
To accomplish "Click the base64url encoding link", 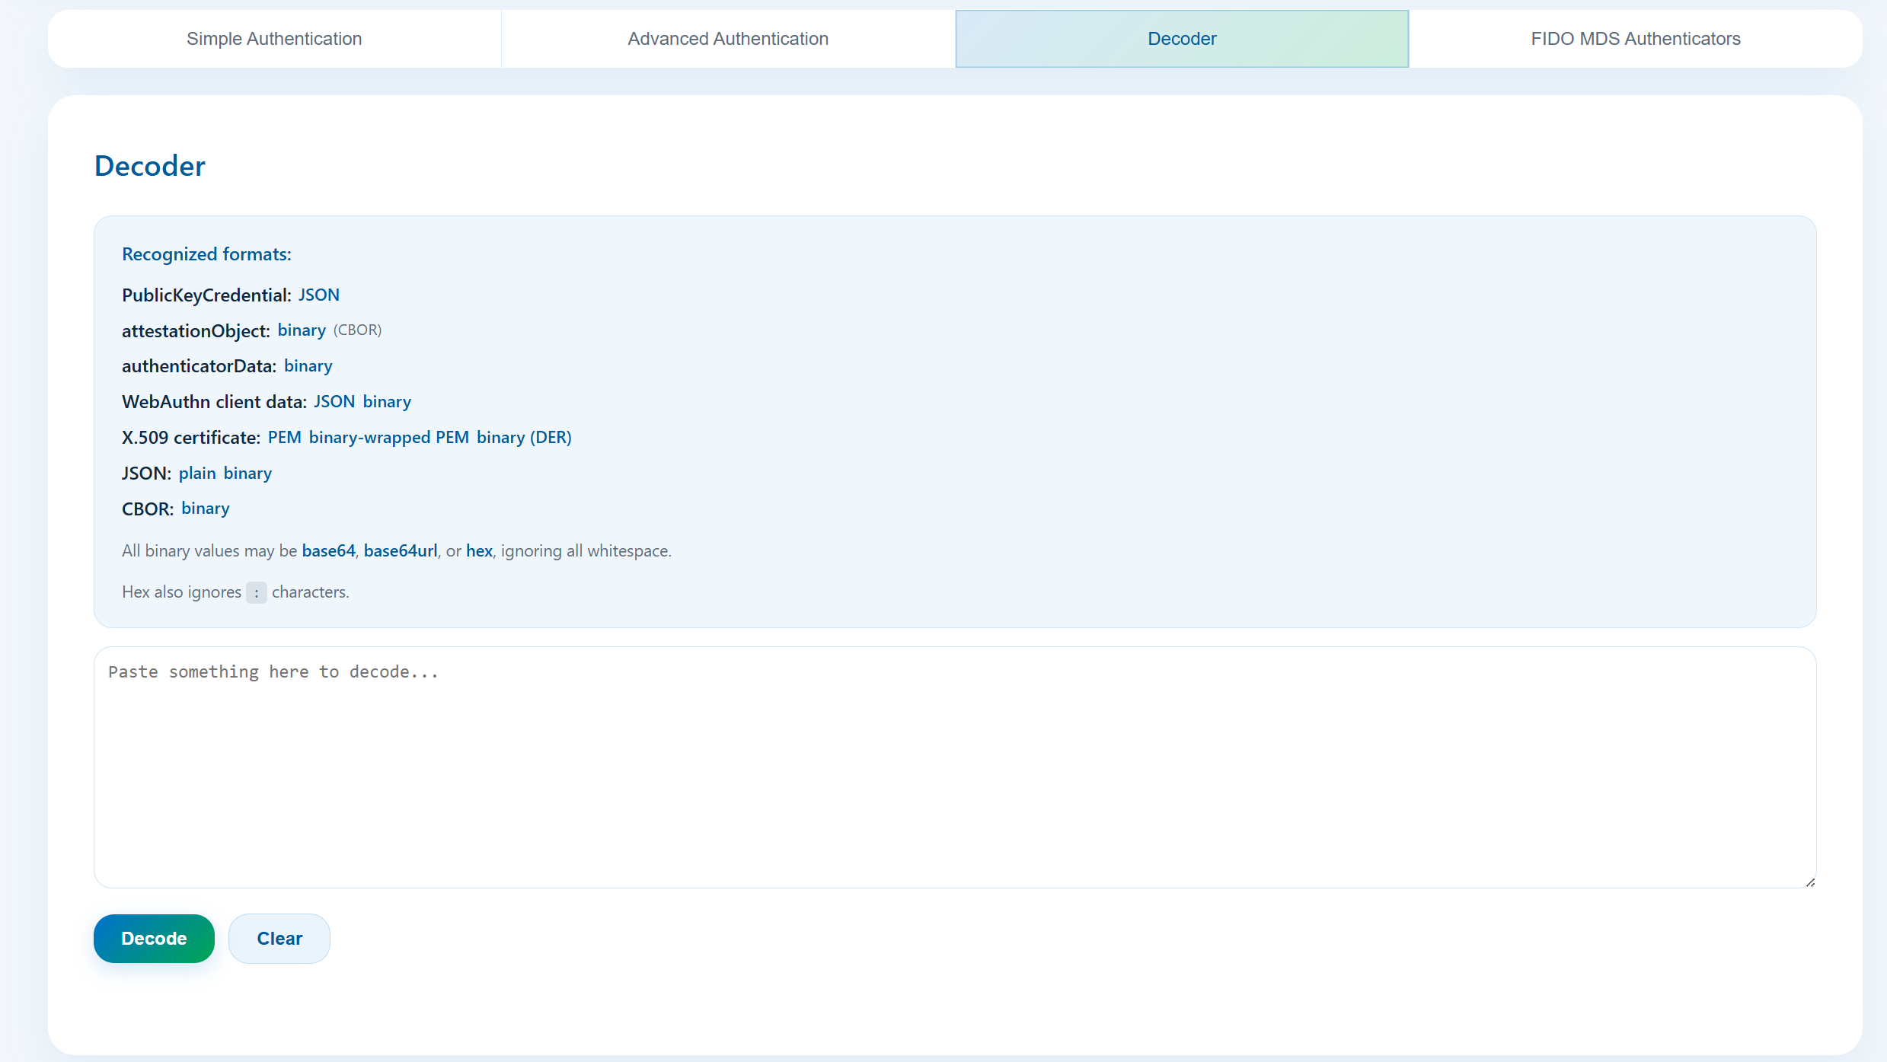I will pyautogui.click(x=401, y=551).
